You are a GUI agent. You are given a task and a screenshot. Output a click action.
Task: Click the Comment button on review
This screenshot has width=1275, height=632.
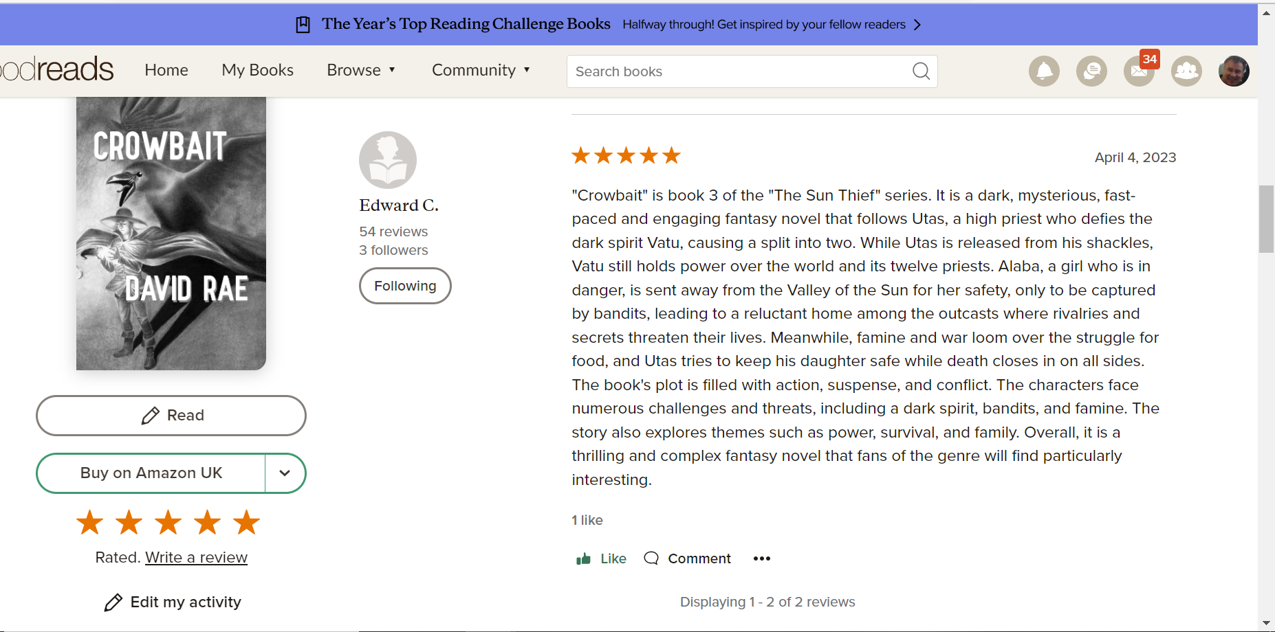[688, 558]
